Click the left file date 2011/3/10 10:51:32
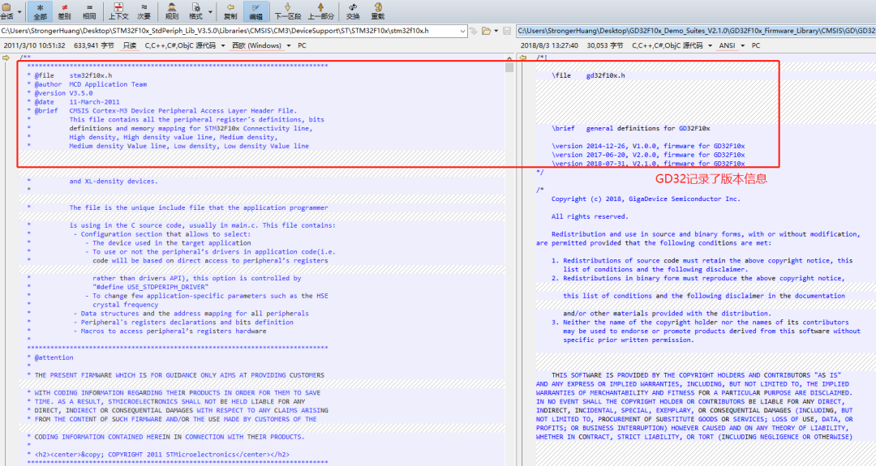 point(34,45)
